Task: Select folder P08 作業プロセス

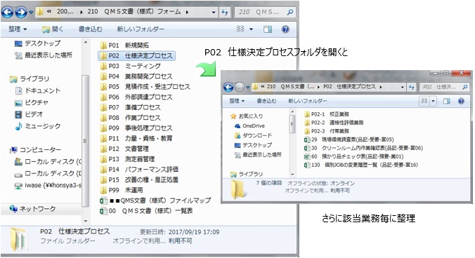Action: (x=130, y=118)
